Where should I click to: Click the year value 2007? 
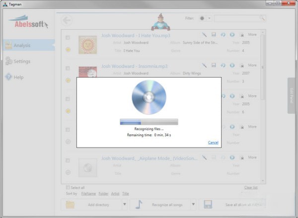pyautogui.click(x=246, y=73)
